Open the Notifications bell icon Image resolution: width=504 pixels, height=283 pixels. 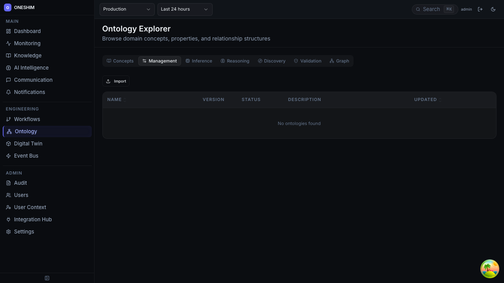pos(8,92)
